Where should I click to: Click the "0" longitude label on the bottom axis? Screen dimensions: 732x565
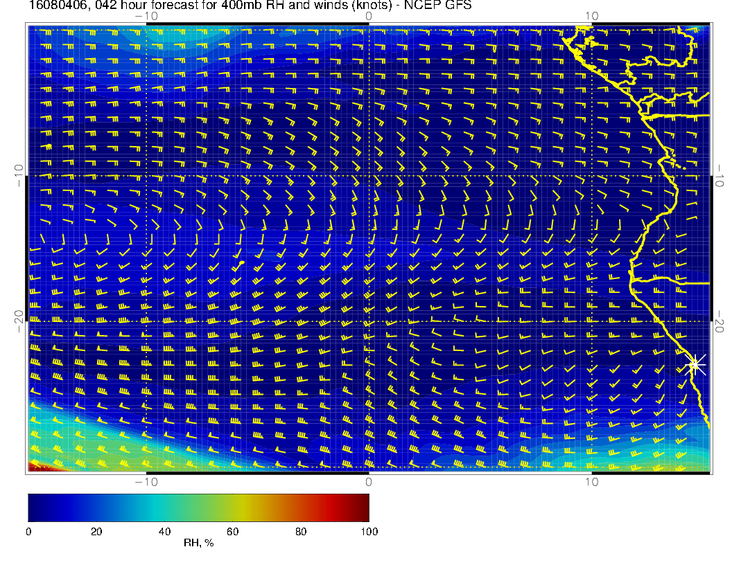[368, 481]
